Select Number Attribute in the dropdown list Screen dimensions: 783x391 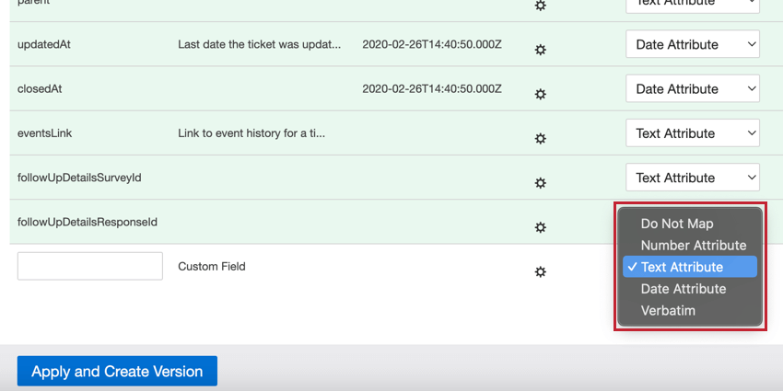click(693, 246)
